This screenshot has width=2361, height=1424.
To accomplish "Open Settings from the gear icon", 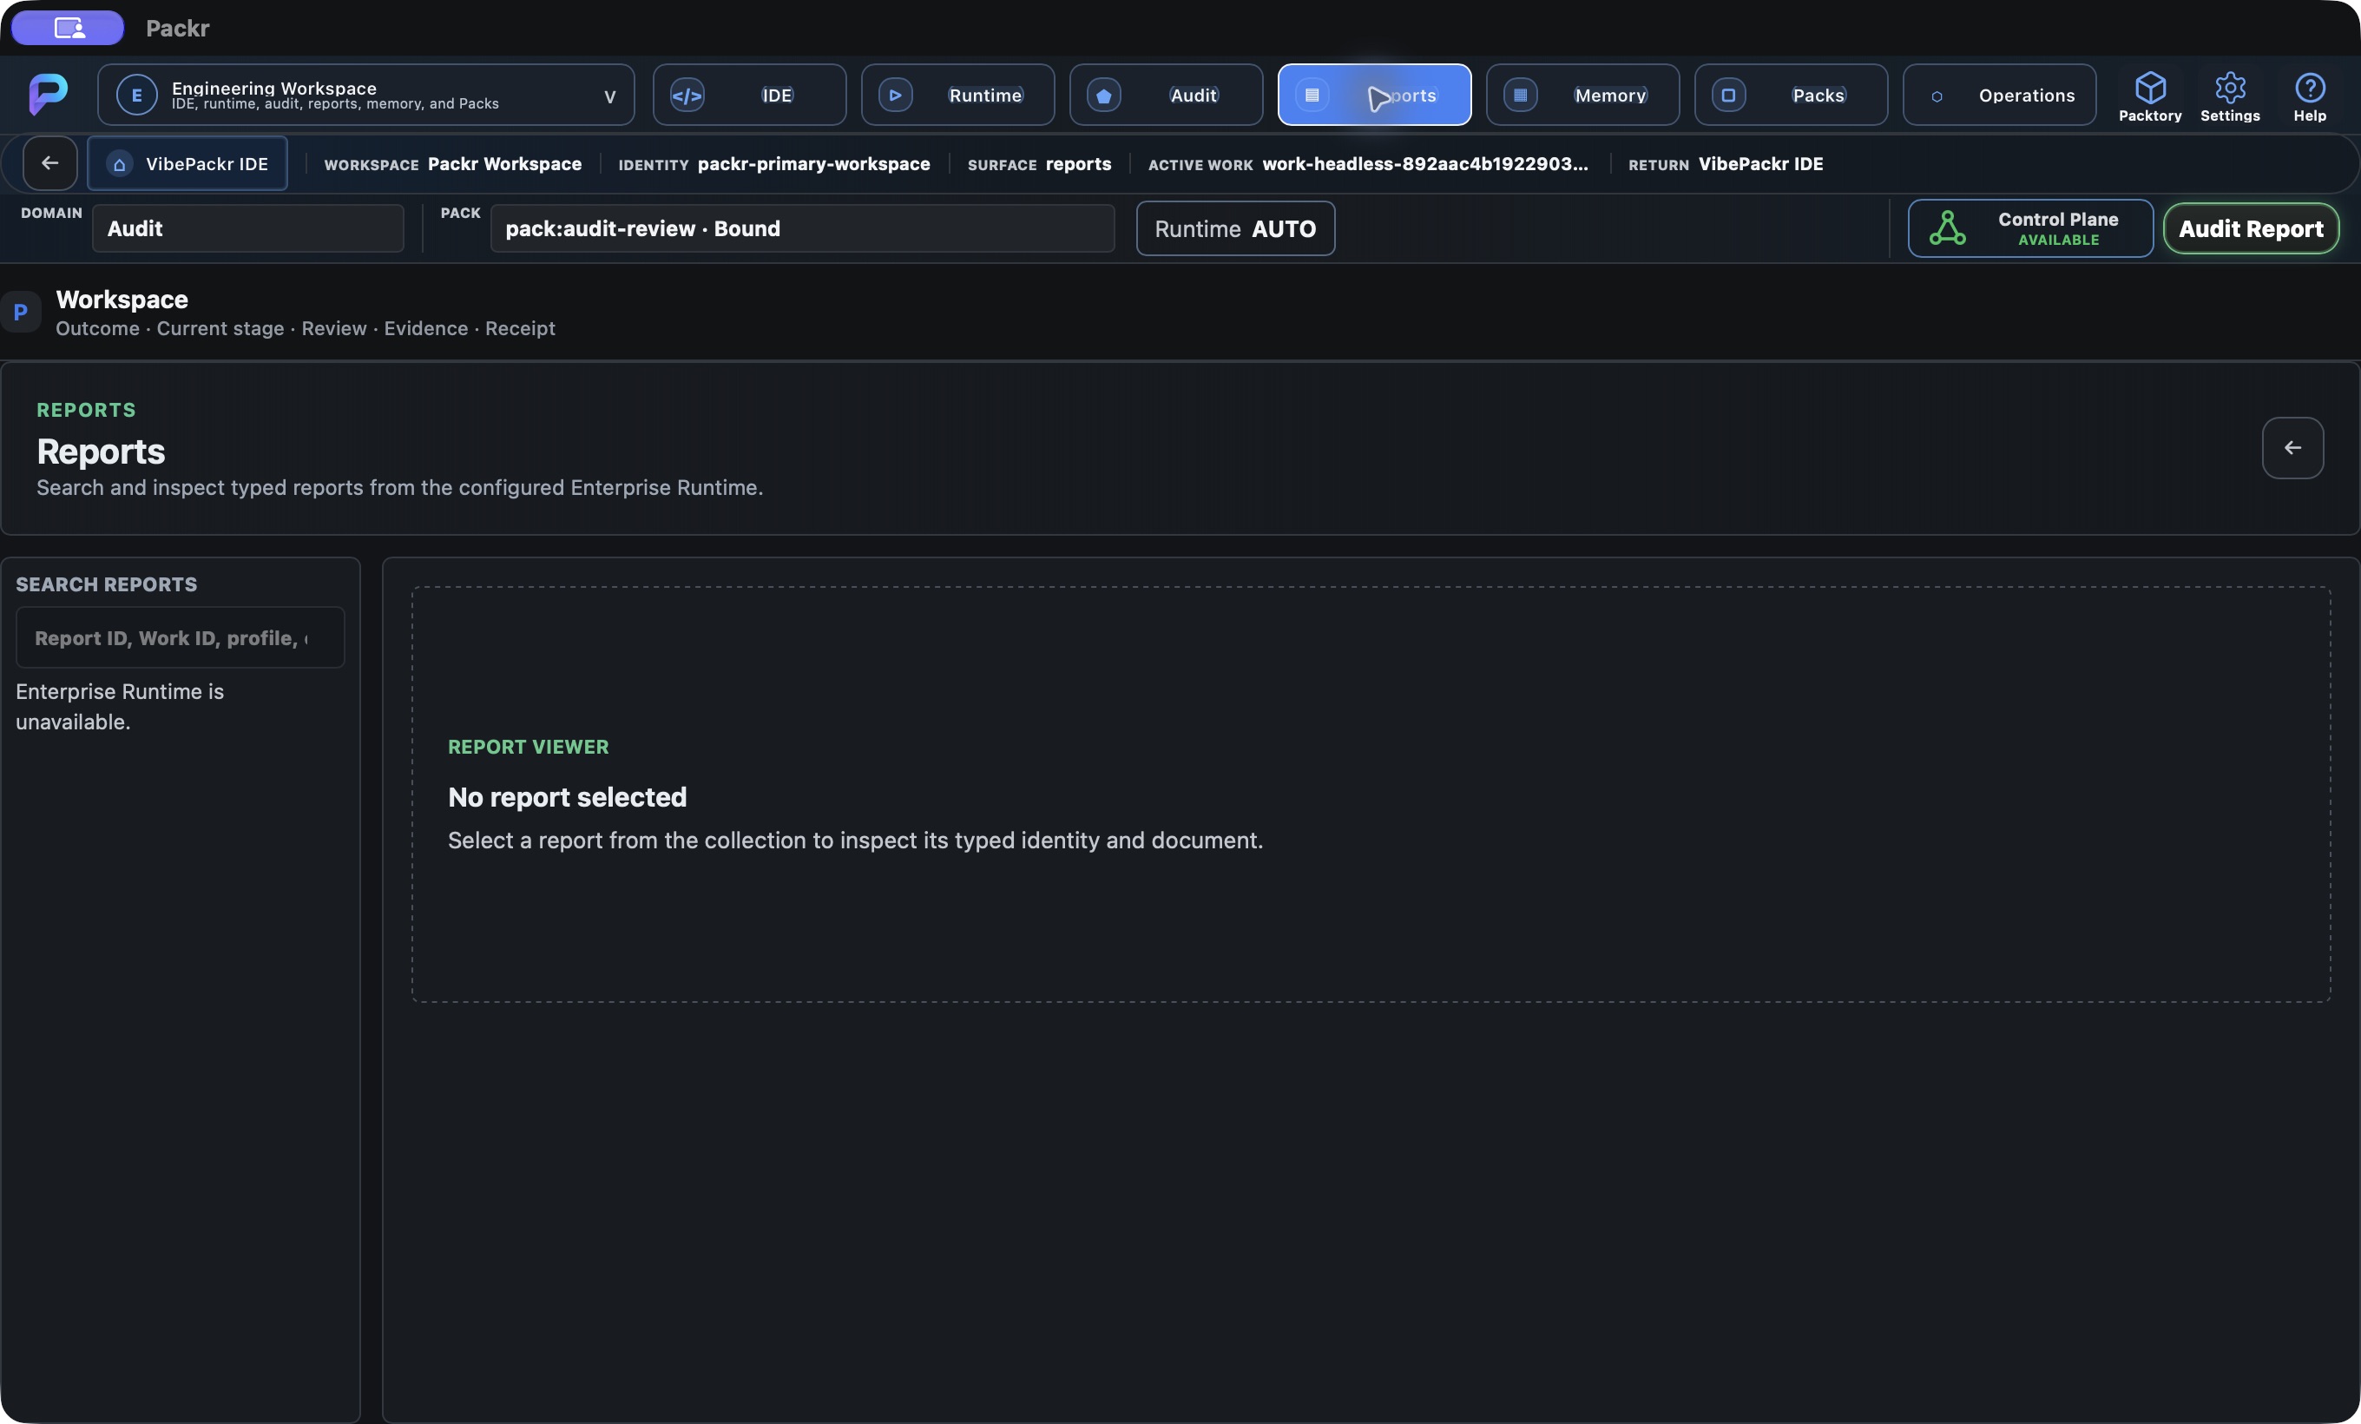I will point(2230,96).
